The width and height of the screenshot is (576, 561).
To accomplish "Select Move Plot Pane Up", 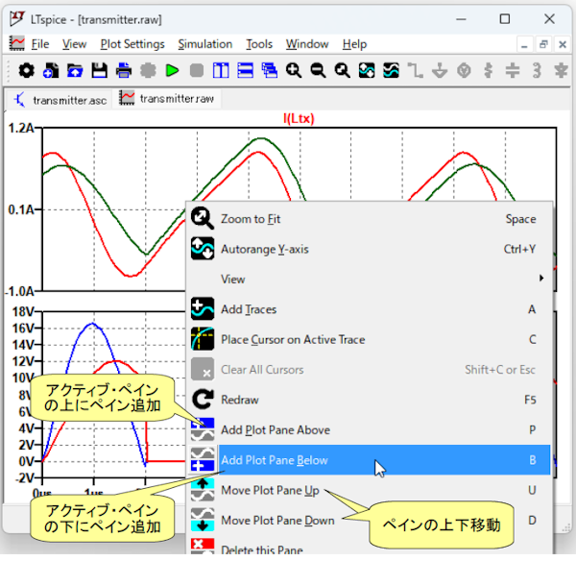I will coord(273,490).
